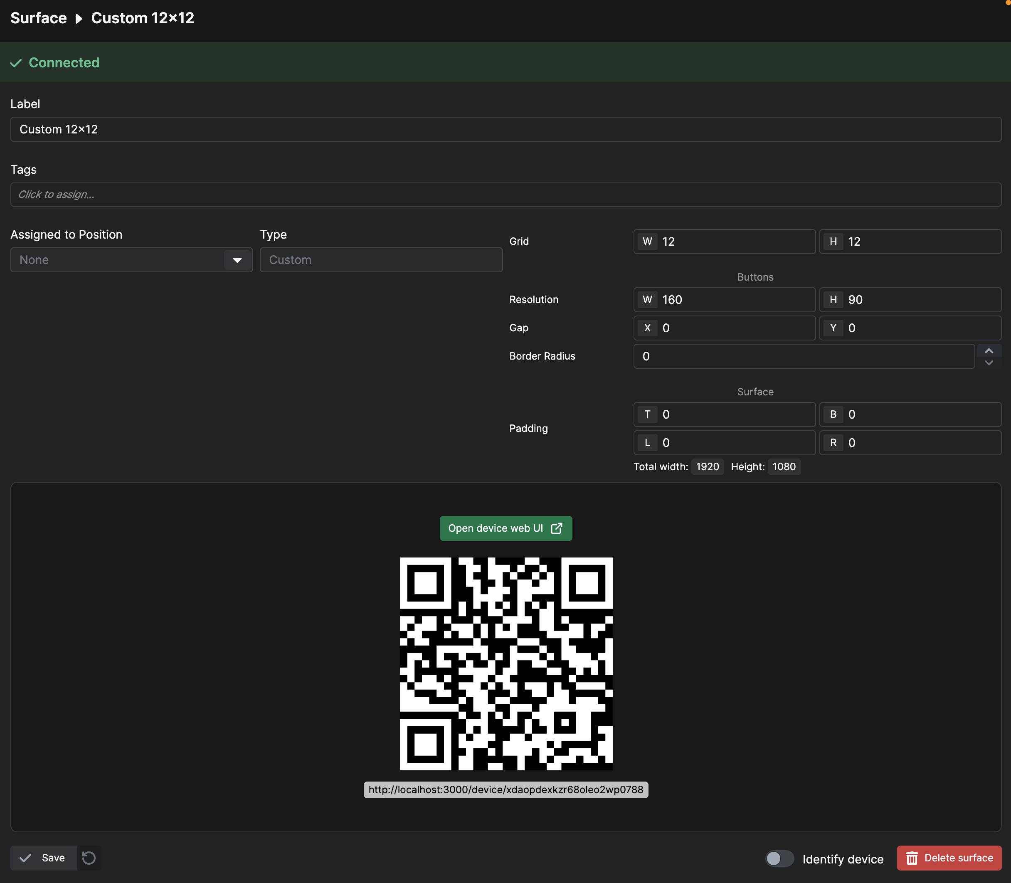The image size is (1011, 883).
Task: Click the Surface section heading above Padding
Action: (755, 392)
